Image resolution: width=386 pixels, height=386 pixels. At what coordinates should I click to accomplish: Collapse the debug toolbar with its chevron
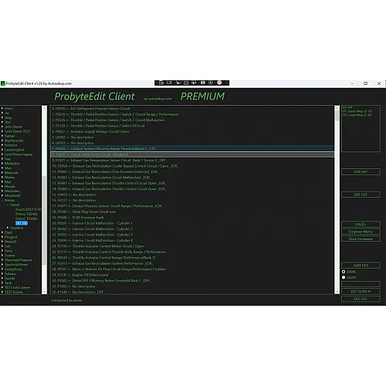coord(226,83)
